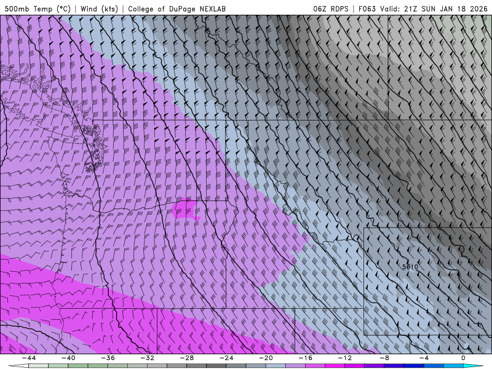Click the -40 colorbar tick label
This screenshot has height=369, width=492.
pos(68,358)
